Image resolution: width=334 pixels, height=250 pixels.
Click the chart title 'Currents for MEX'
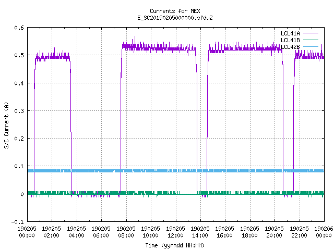pyautogui.click(x=175, y=11)
